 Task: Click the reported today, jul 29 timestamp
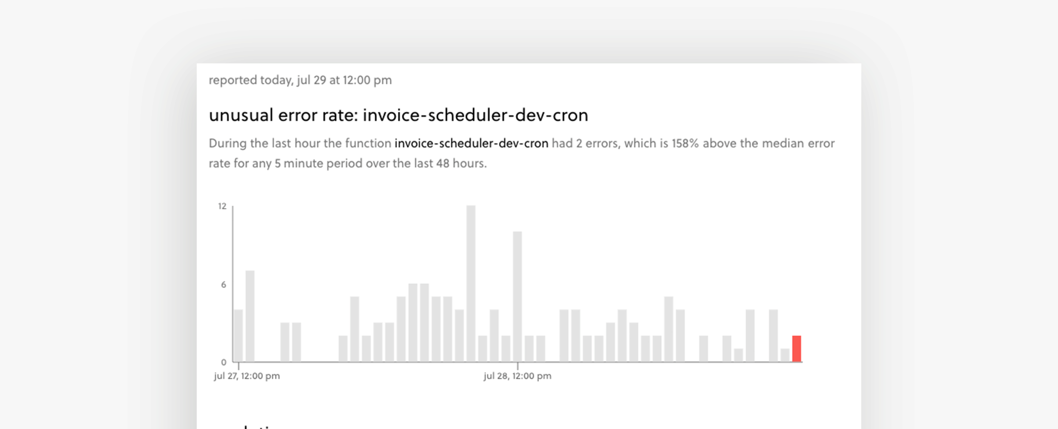click(x=300, y=81)
